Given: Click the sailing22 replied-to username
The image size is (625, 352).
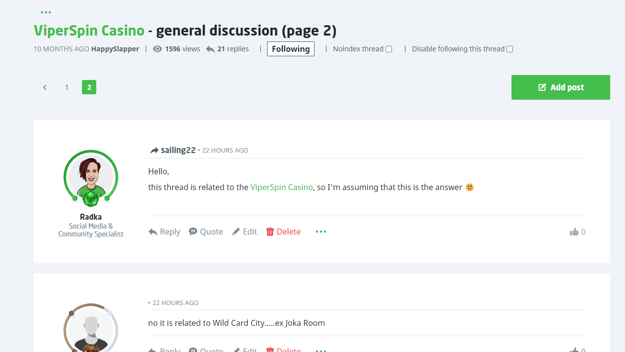Looking at the screenshot, I should [x=178, y=150].
